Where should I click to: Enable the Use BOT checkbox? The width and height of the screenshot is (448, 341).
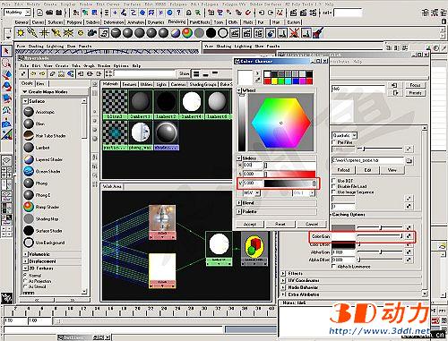click(x=333, y=181)
